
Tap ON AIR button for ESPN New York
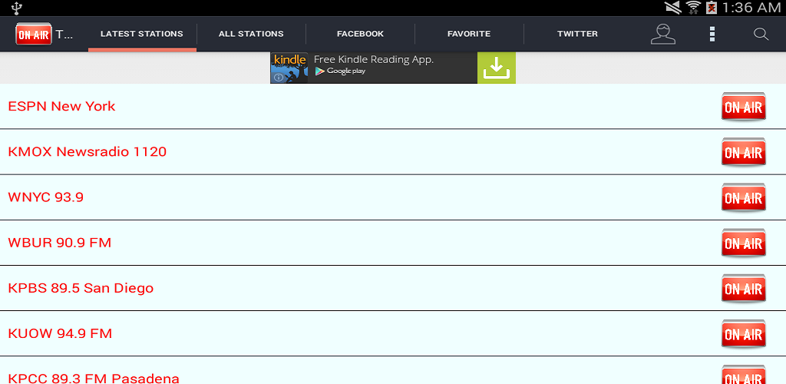point(743,107)
